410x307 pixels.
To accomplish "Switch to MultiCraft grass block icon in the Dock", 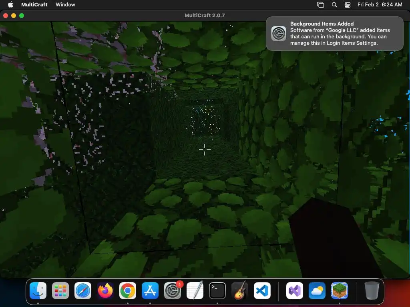I will coord(340,291).
